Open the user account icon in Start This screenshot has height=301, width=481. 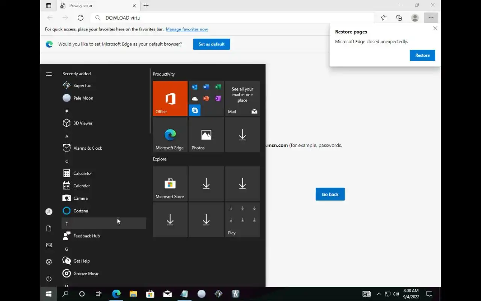[x=49, y=212]
